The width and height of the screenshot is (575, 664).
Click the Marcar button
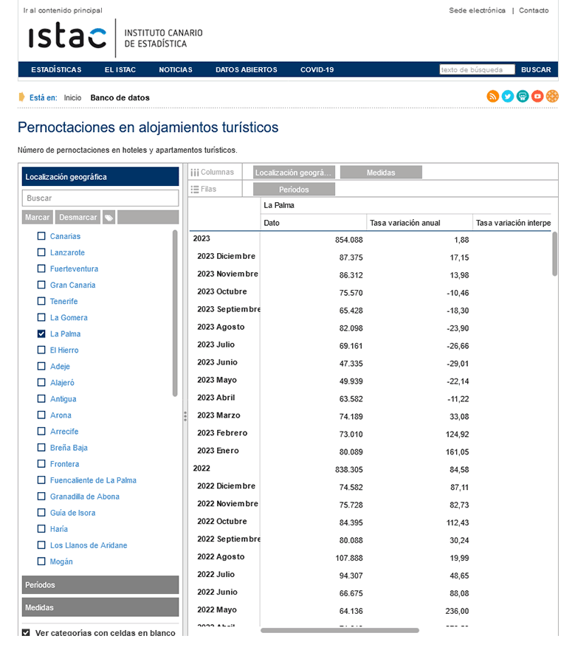38,218
